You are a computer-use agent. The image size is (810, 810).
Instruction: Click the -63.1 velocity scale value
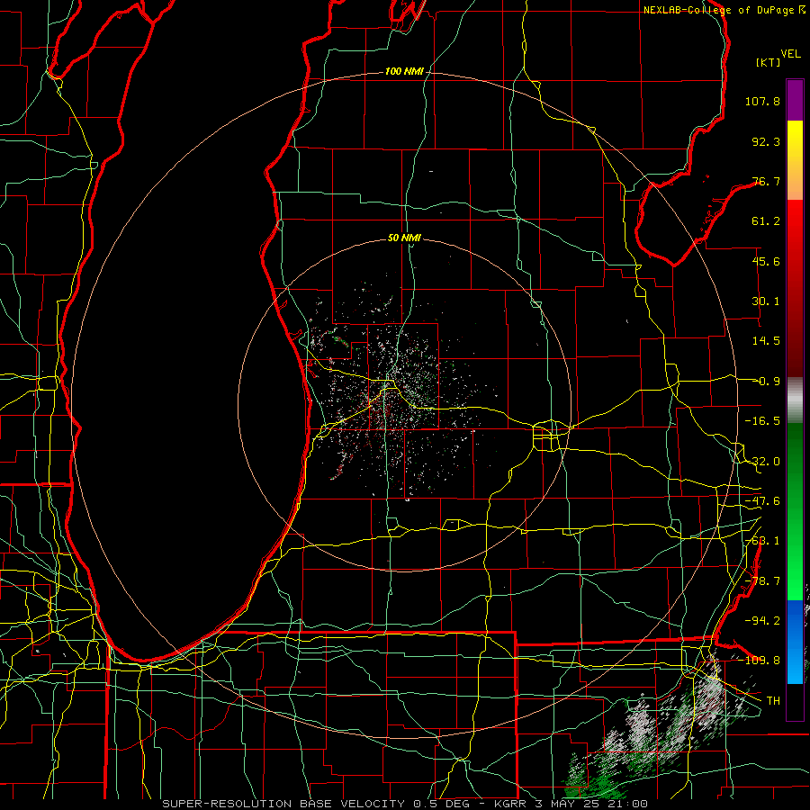pyautogui.click(x=762, y=541)
